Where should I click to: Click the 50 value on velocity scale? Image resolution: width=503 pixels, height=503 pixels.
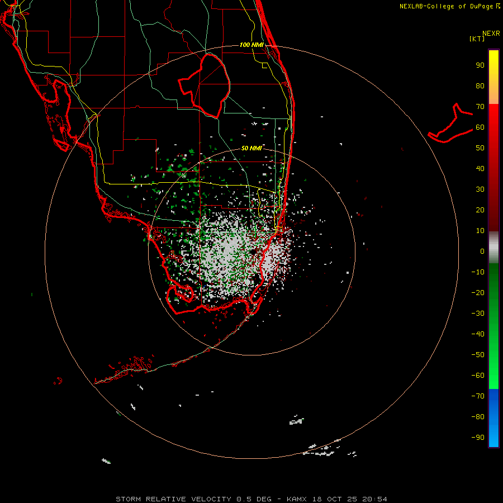point(480,148)
